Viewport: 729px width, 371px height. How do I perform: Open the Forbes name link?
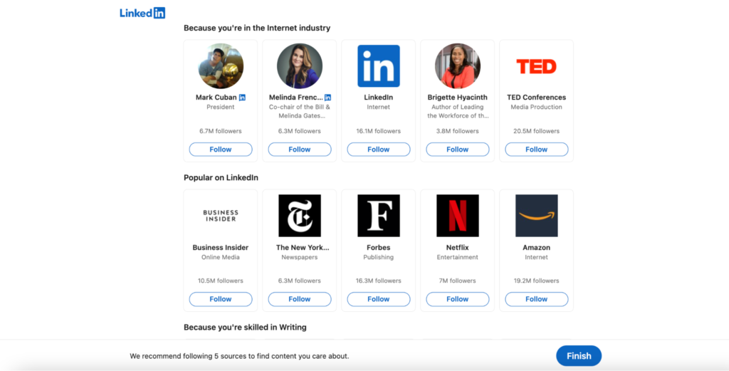point(379,248)
